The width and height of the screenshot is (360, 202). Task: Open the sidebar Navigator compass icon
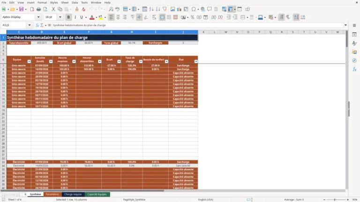pyautogui.click(x=354, y=60)
